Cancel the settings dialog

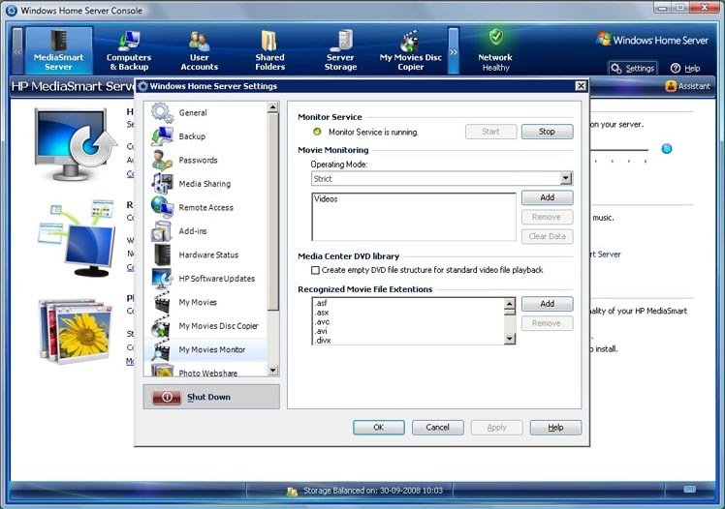pos(437,428)
